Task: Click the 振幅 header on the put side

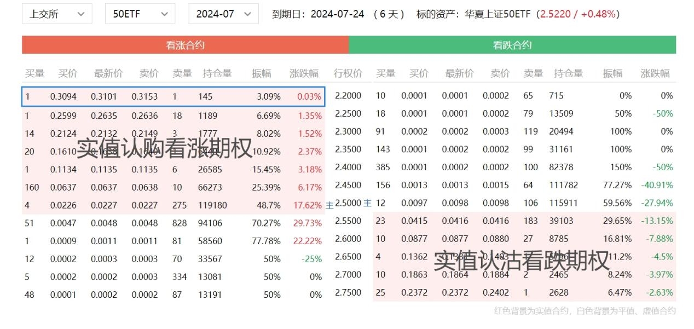Action: tap(612, 73)
